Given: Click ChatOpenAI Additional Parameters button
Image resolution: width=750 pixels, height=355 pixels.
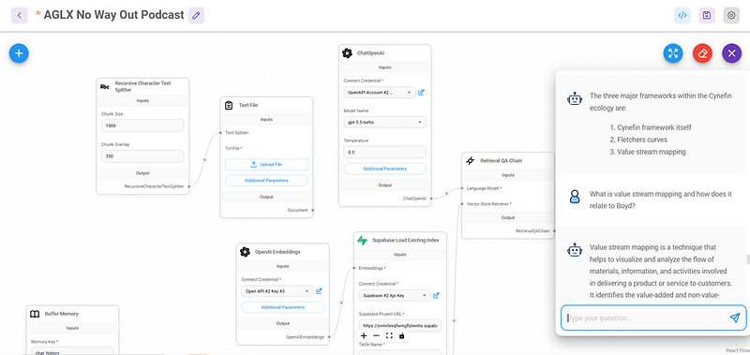Looking at the screenshot, I should [384, 169].
